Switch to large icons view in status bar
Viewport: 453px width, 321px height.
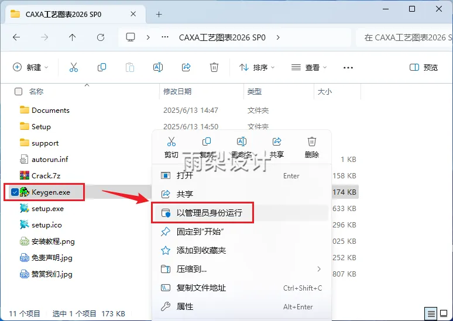coord(444,313)
